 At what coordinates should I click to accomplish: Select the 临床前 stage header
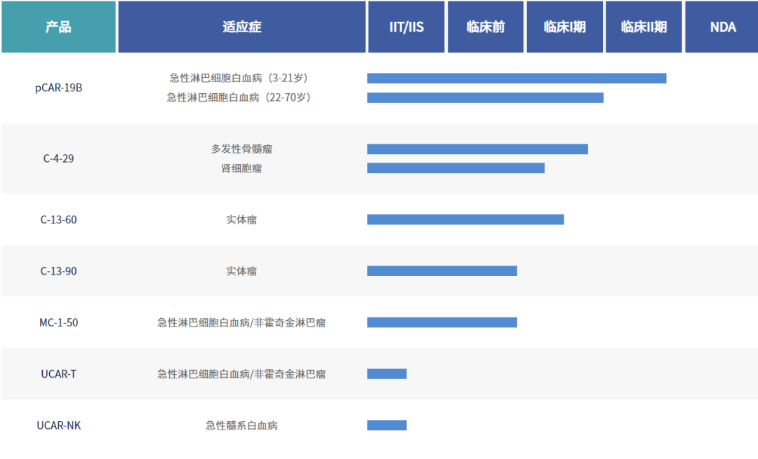(x=485, y=27)
